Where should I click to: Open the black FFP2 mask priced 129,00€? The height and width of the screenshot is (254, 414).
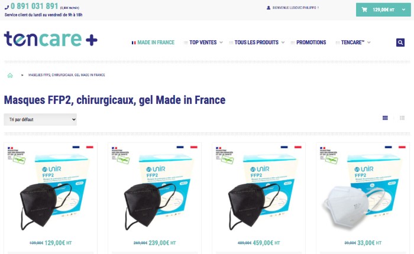(50, 190)
